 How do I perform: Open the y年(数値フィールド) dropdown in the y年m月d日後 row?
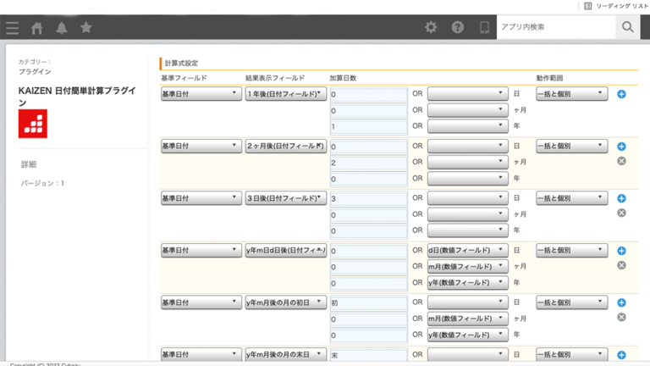(x=467, y=283)
